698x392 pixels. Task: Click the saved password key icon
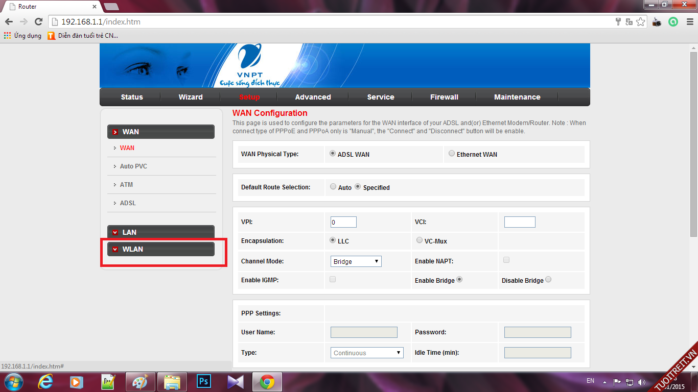click(x=618, y=22)
